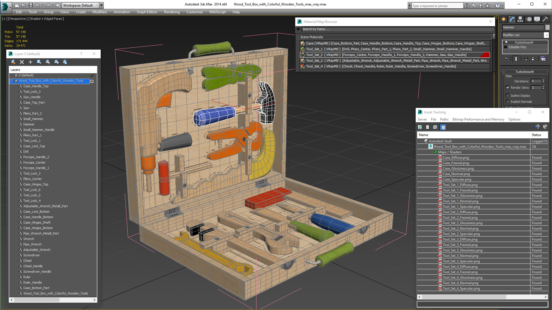Click Freeze All Layers snowflake icon
This screenshot has height=310, width=552.
click(65, 62)
